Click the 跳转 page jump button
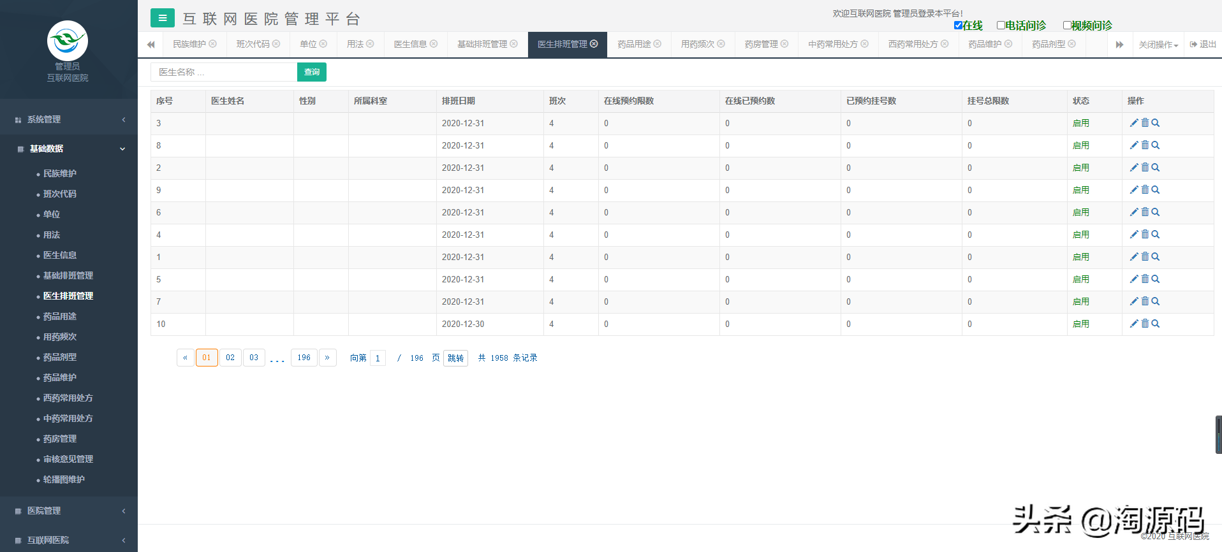This screenshot has height=552, width=1222. coord(455,358)
